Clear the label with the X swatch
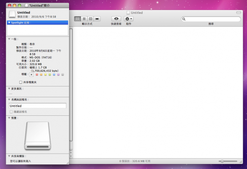Image resolution: width=247 pixels, height=169 pixels. 31,74
